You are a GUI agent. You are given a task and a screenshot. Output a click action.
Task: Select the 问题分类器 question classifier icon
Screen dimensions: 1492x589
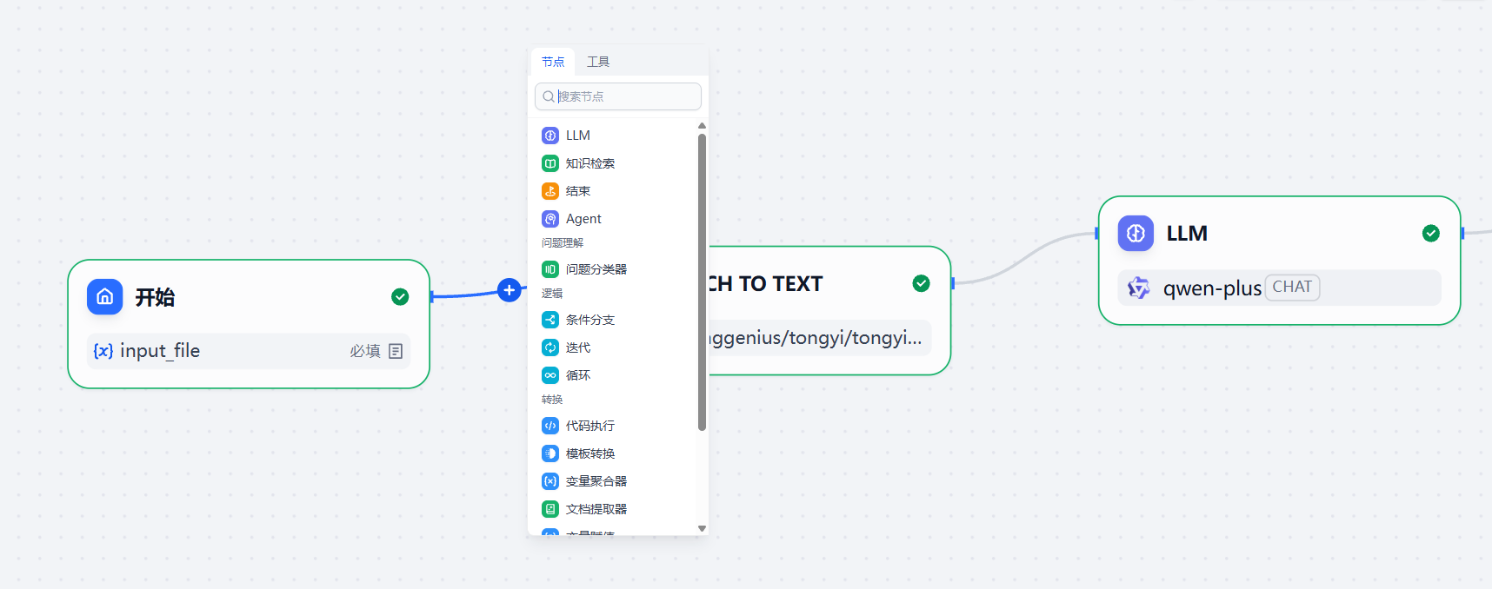(550, 269)
